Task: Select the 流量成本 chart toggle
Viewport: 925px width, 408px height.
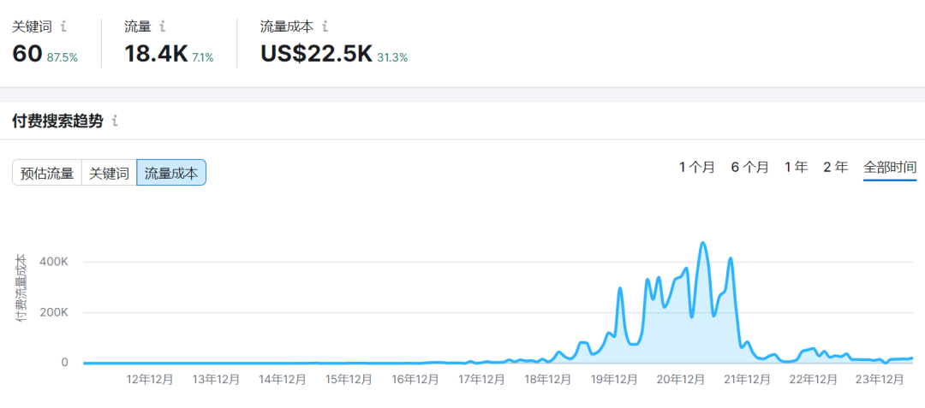Action: point(171,173)
